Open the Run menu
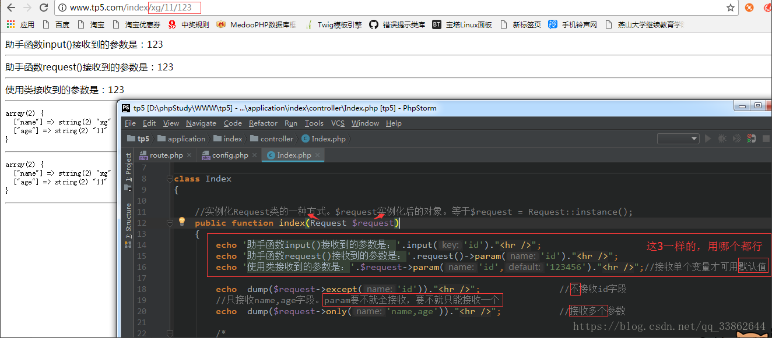 click(291, 123)
